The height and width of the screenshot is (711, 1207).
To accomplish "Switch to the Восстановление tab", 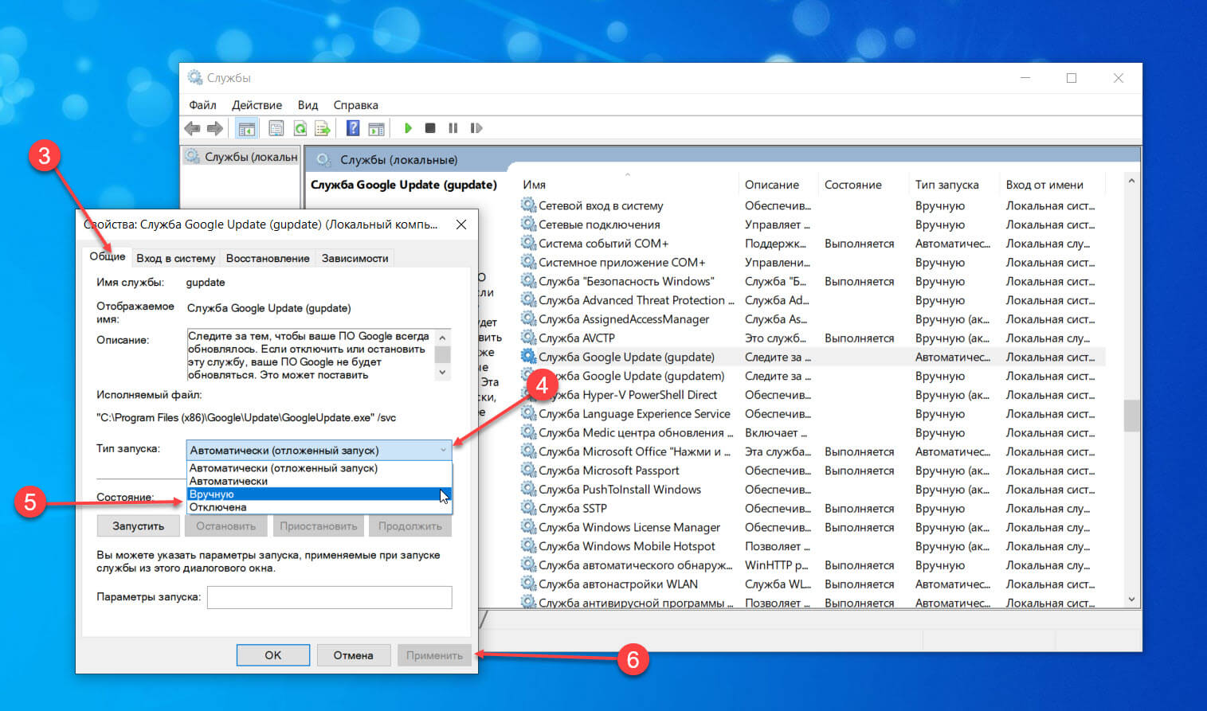I will pos(268,258).
